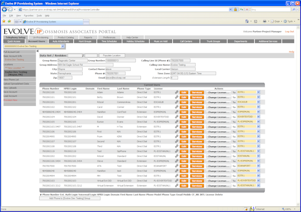Click Change License button for Carol Conner
301x212 pixels.
[x=218, y=107]
